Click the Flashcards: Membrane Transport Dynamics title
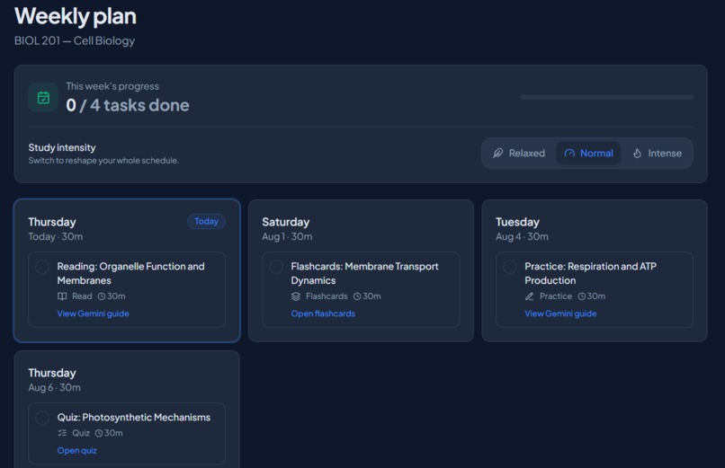 click(365, 273)
